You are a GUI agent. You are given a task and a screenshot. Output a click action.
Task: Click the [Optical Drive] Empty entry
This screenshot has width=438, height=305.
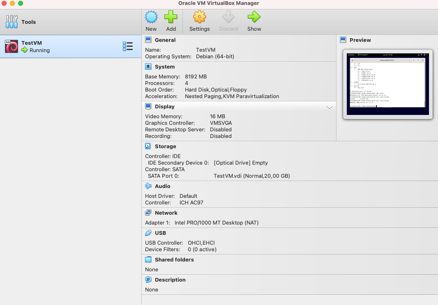(241, 163)
